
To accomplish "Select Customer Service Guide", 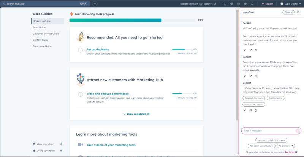I will (x=46, y=34).
